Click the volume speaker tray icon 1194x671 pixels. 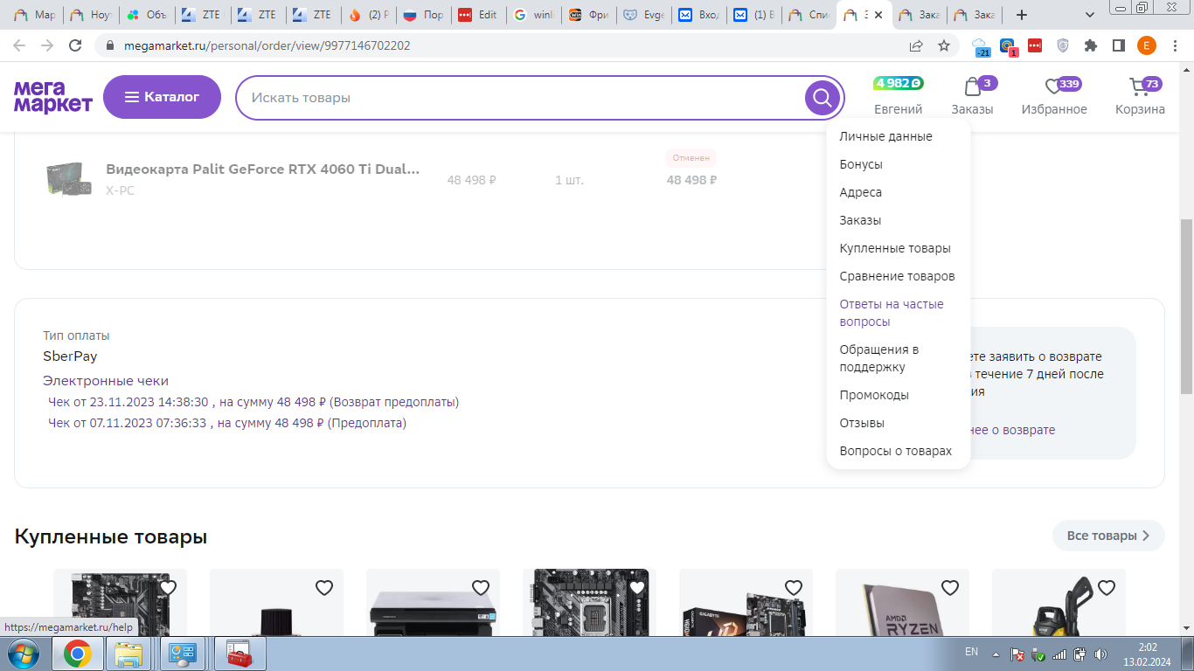coord(1100,654)
